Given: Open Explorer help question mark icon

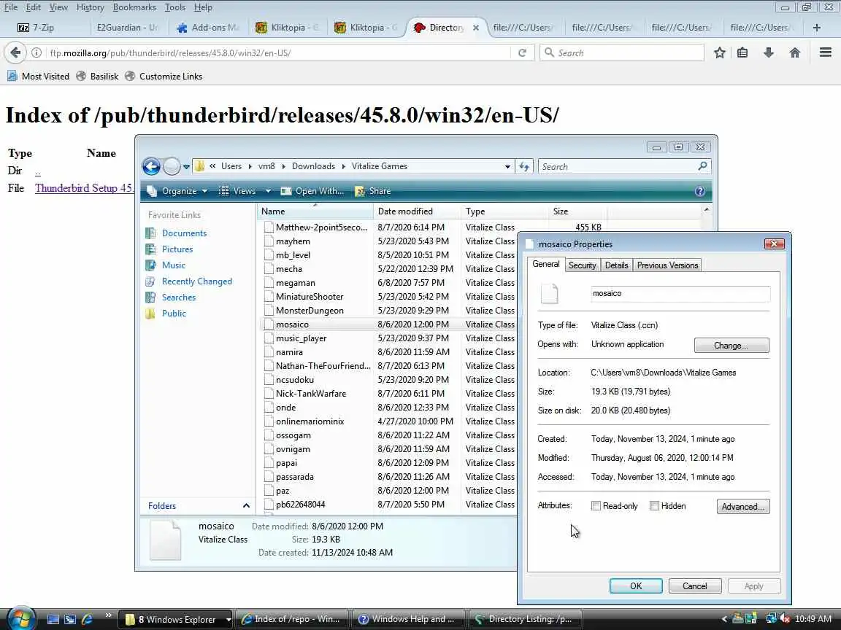Looking at the screenshot, I should [x=699, y=191].
